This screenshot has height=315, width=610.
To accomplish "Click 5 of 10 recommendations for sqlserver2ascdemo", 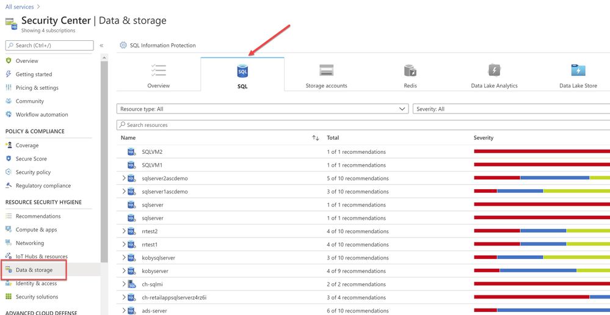I will point(358,178).
